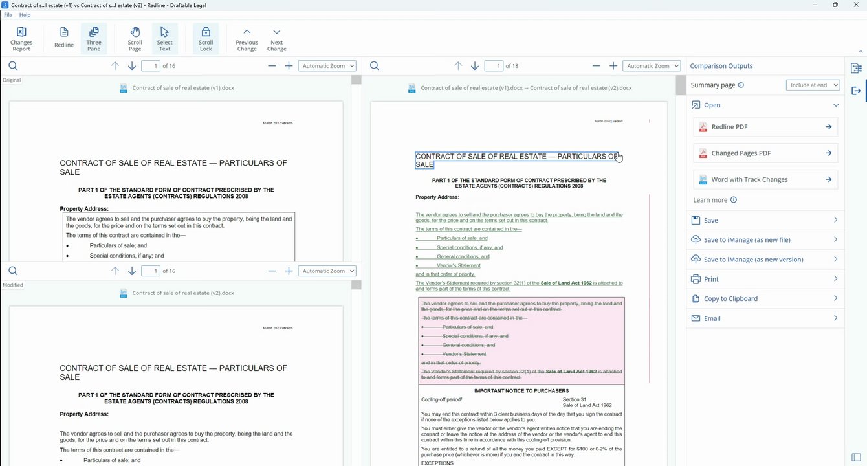
Task: Toggle Scroll Lock
Action: click(x=206, y=39)
